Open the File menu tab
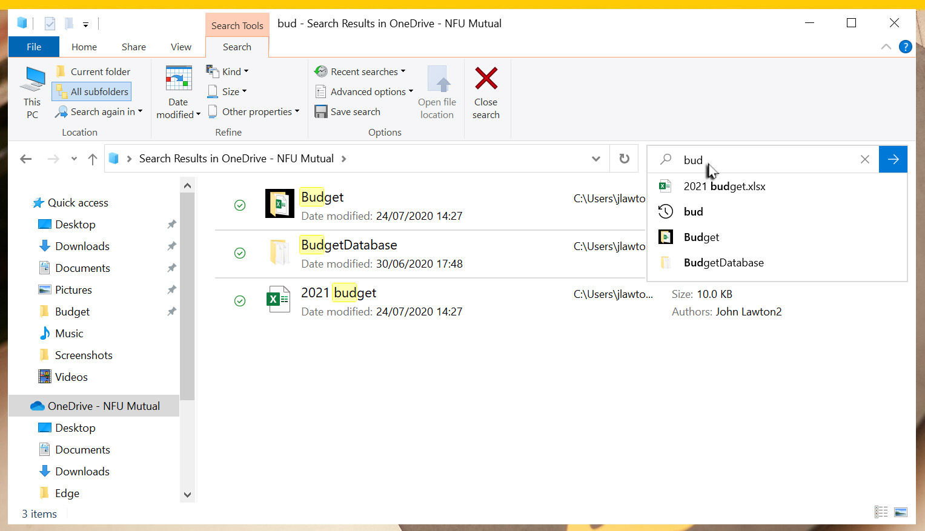The image size is (925, 531). pos(34,47)
